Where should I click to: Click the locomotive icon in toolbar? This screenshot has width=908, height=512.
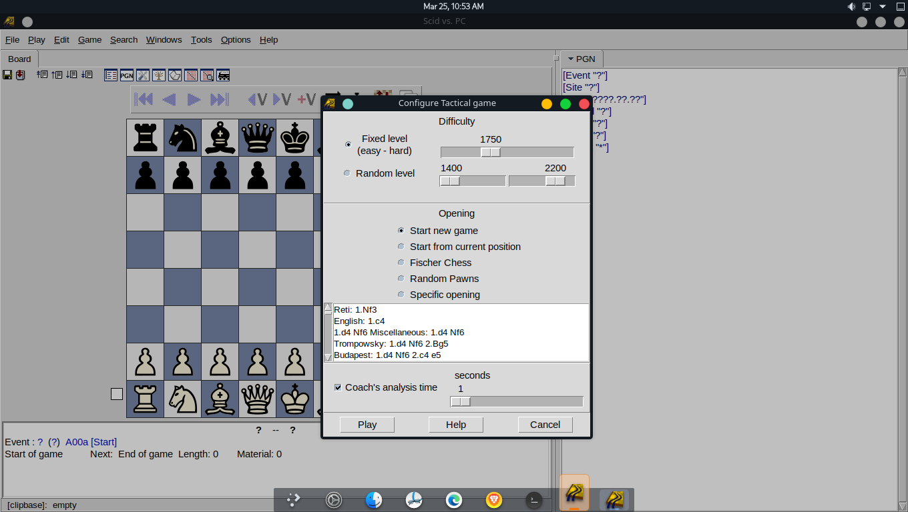pos(224,75)
